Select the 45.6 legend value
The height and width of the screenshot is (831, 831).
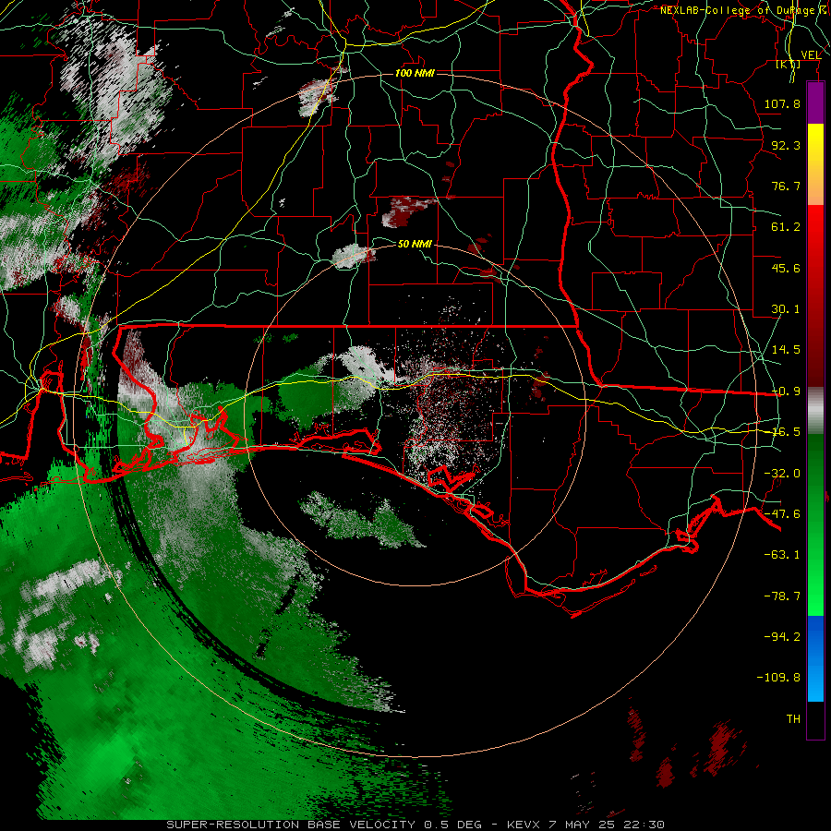(786, 268)
